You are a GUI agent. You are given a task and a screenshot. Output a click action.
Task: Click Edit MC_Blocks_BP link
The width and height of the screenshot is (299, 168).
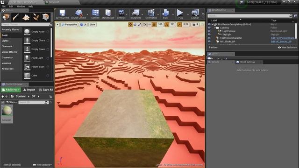point(281,42)
